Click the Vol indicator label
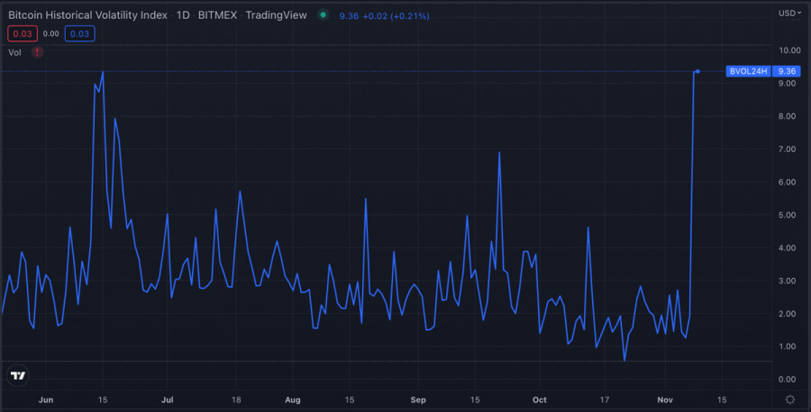Viewport: 811px width, 412px height. (14, 52)
